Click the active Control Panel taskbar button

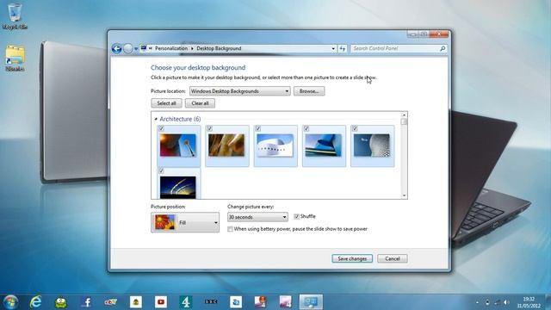tap(311, 302)
